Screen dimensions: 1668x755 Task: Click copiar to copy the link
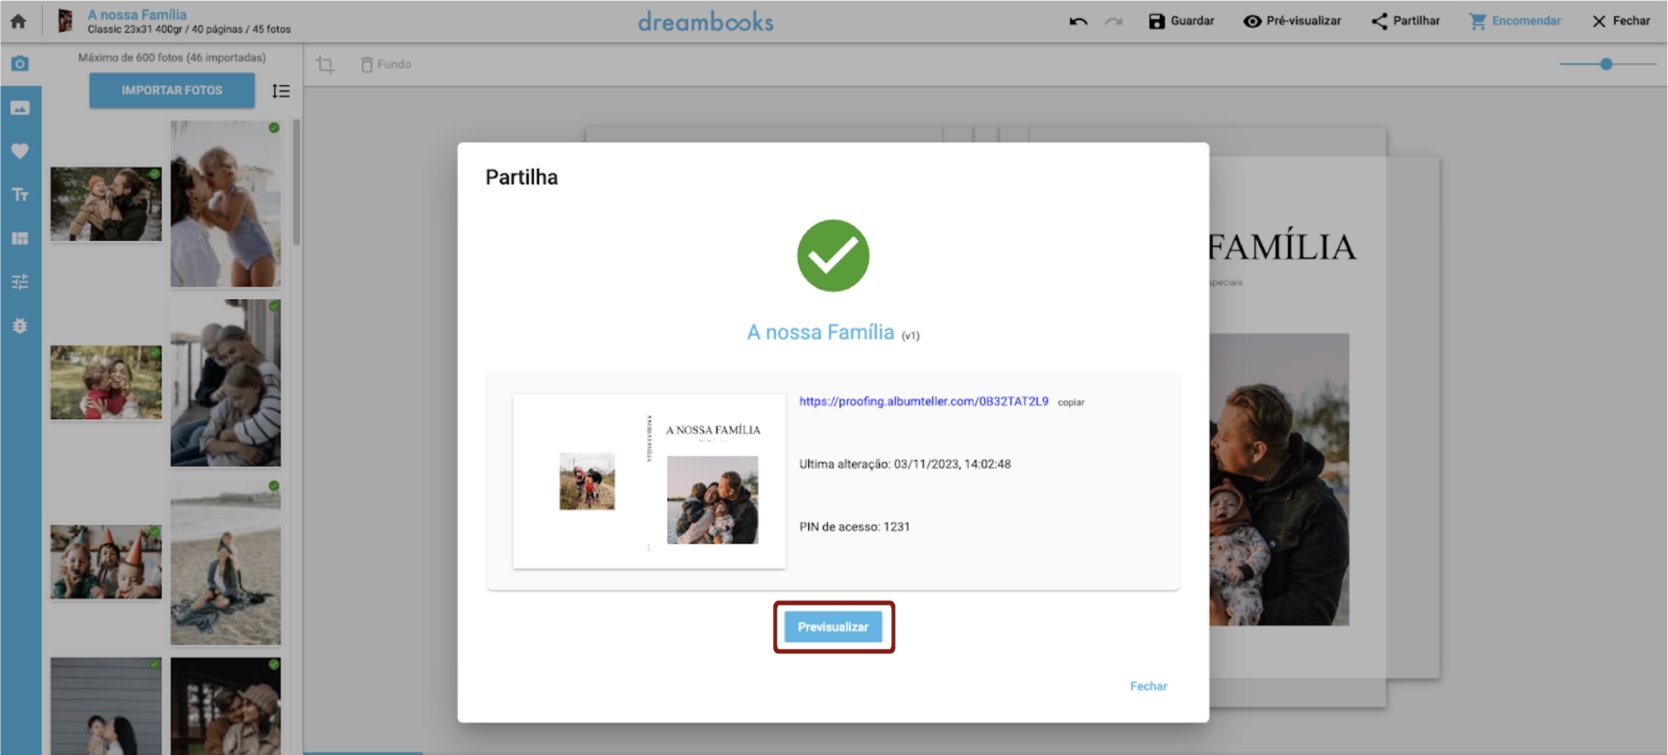(x=1071, y=402)
